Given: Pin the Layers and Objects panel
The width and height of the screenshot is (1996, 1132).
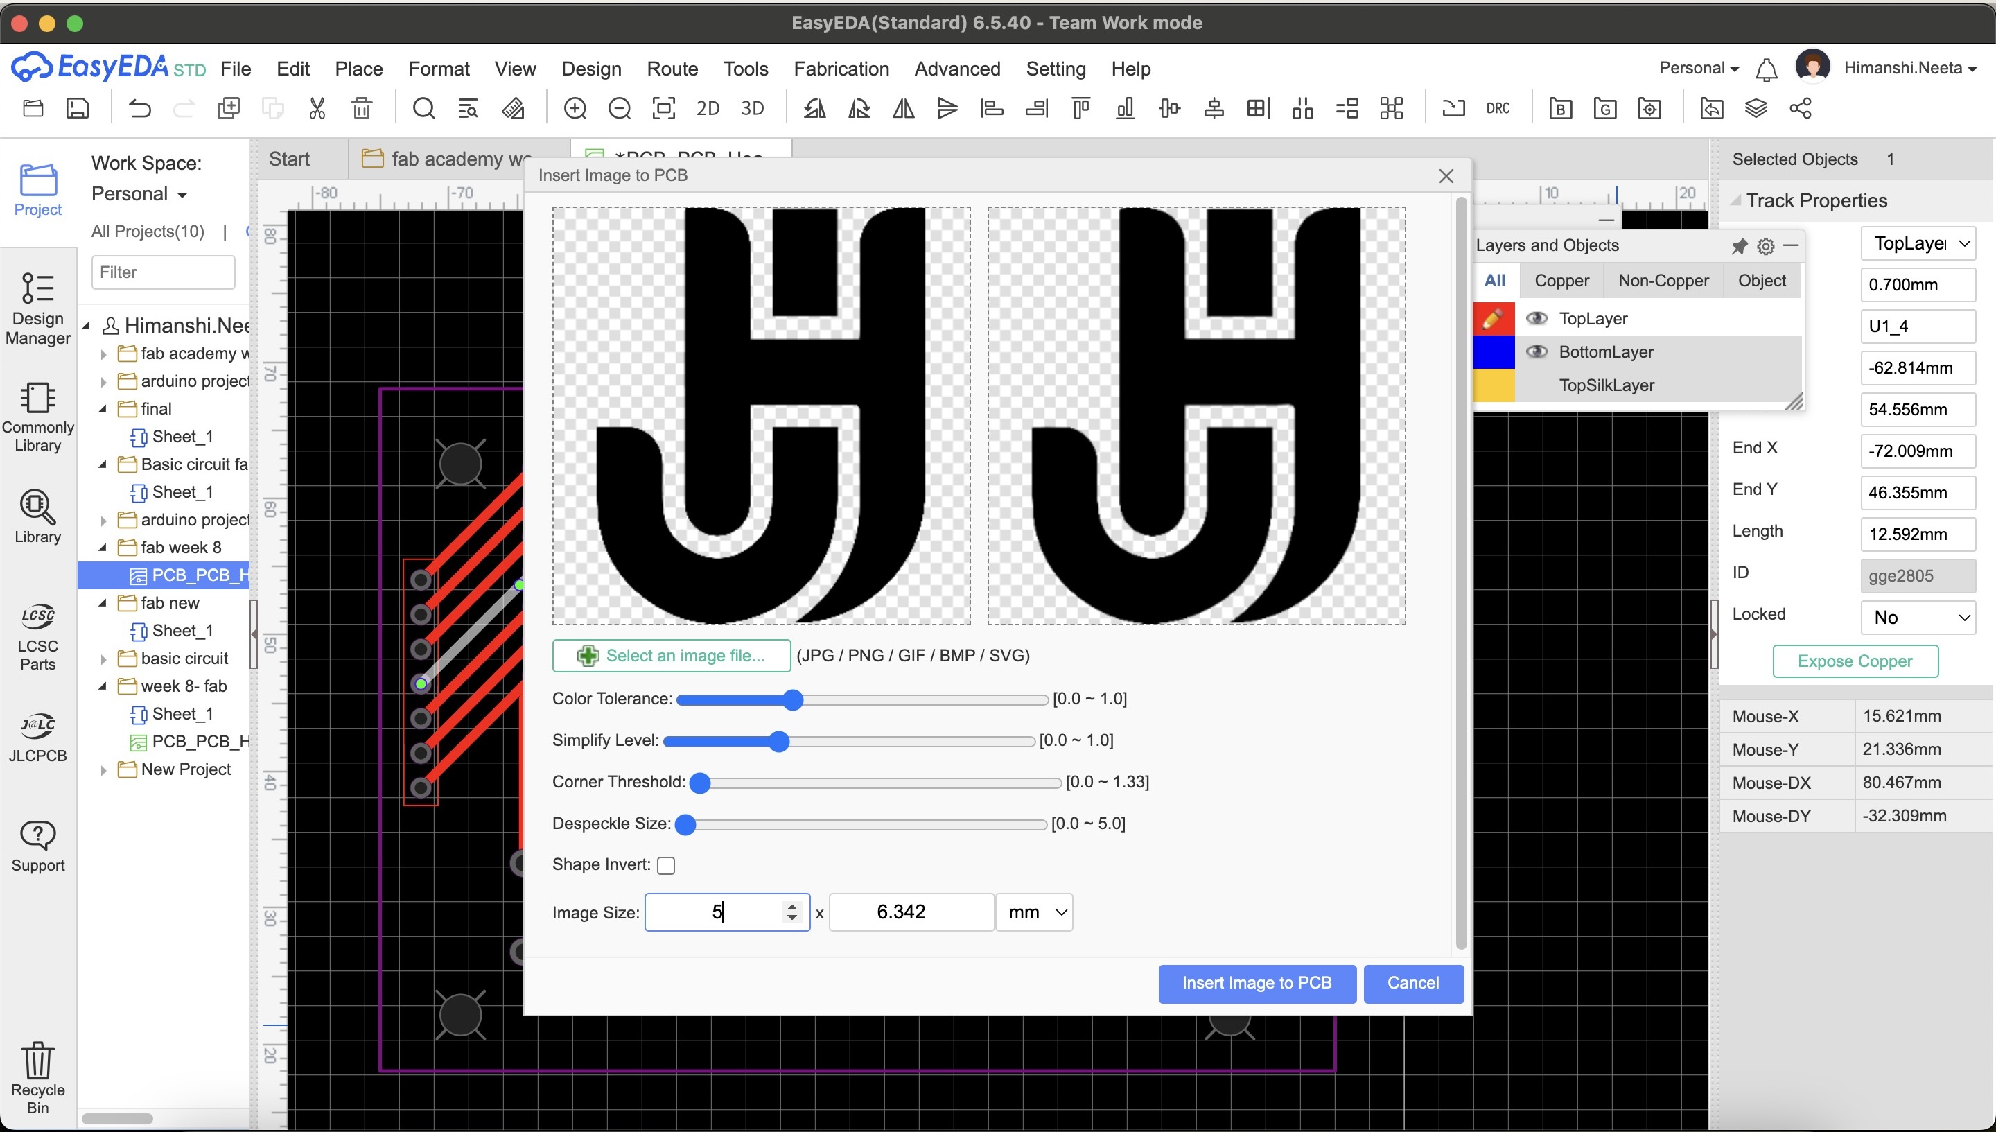Looking at the screenshot, I should click(1740, 245).
